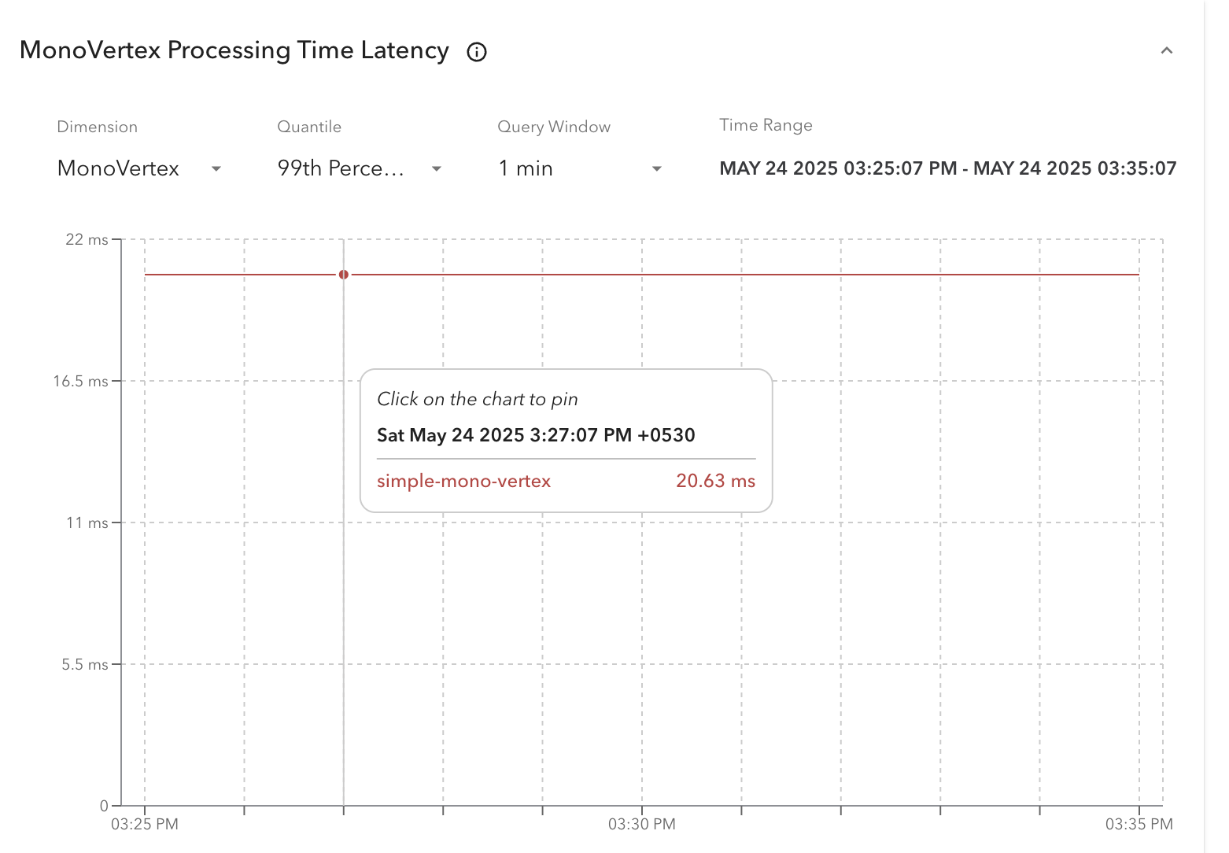Open the Dimension dropdown arrow
This screenshot has width=1229, height=853.
pos(216,168)
